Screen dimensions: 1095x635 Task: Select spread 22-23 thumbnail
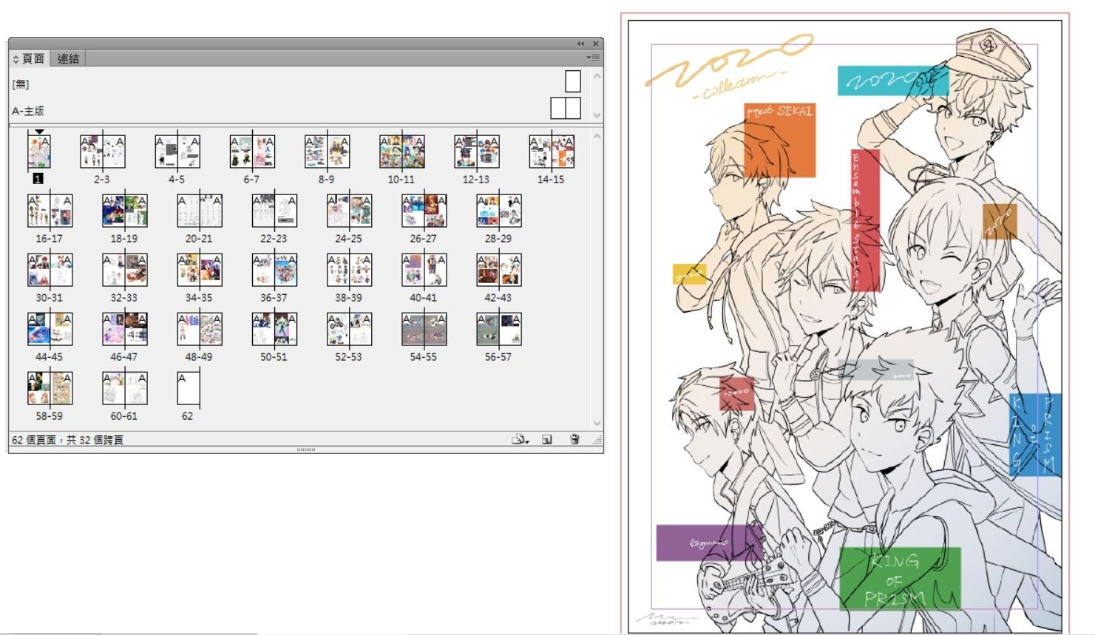coord(274,211)
